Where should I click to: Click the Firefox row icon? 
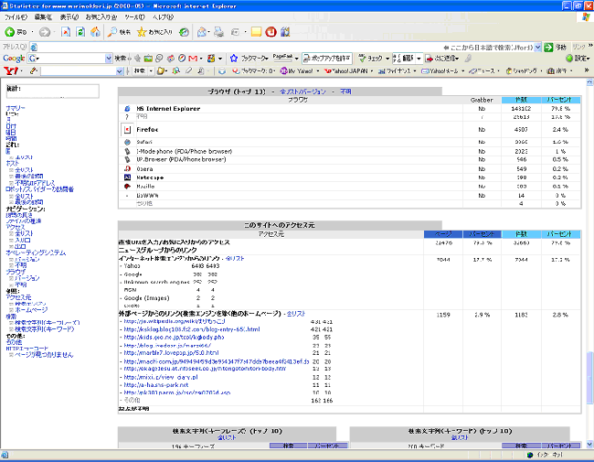(127, 130)
